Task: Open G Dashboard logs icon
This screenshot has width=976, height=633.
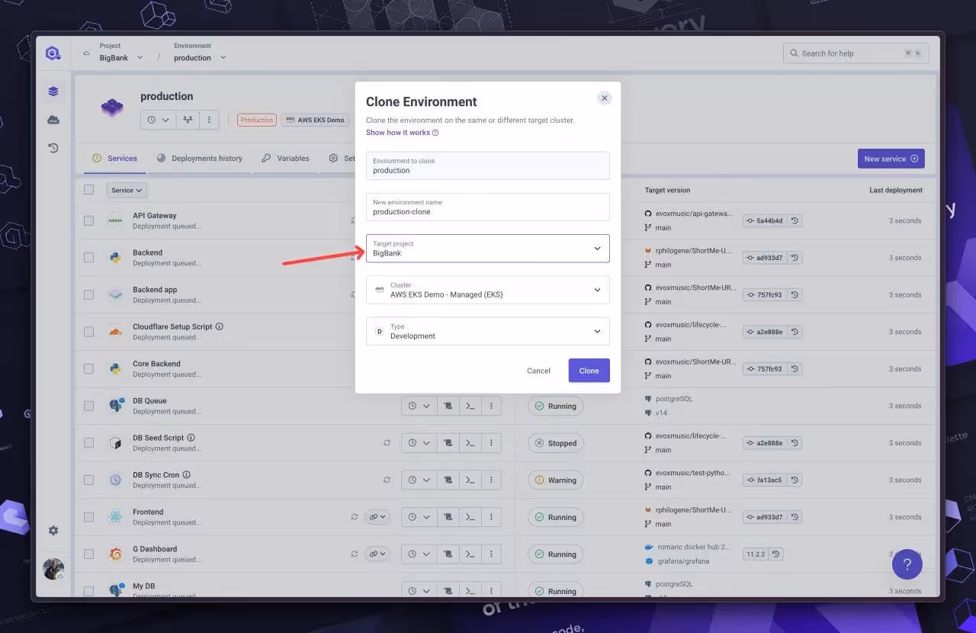Action: pos(448,554)
